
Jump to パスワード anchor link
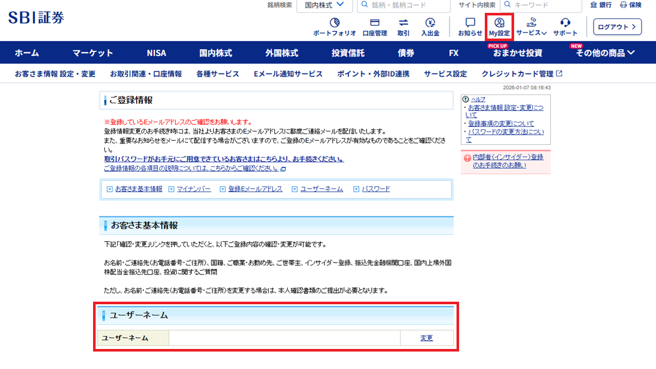point(376,189)
